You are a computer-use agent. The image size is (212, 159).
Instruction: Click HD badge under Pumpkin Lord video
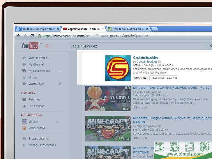145,107
